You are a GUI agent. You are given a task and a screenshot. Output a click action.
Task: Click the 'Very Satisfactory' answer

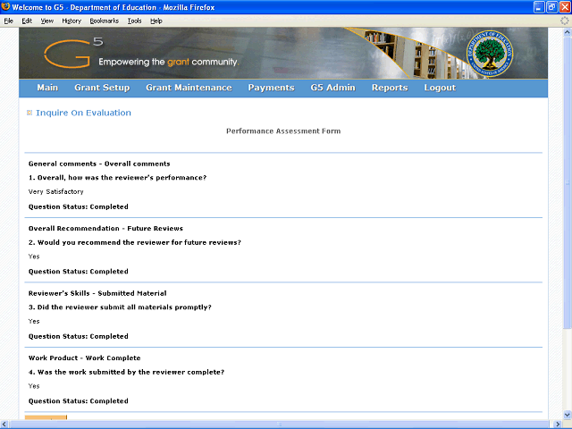click(55, 191)
